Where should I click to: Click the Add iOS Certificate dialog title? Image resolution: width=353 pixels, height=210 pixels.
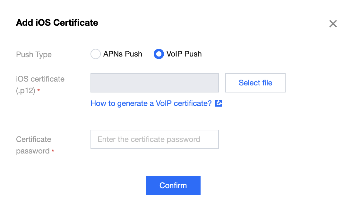click(57, 22)
